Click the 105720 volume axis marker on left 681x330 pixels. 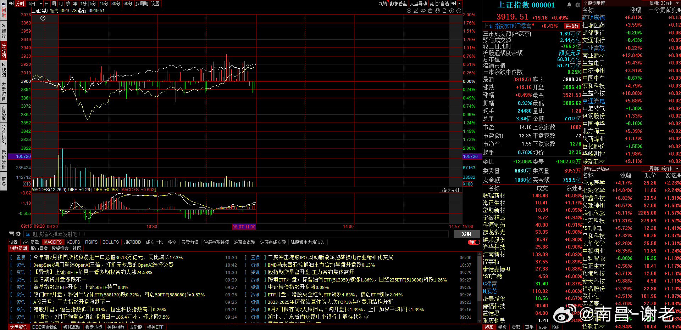pyautogui.click(x=20, y=157)
